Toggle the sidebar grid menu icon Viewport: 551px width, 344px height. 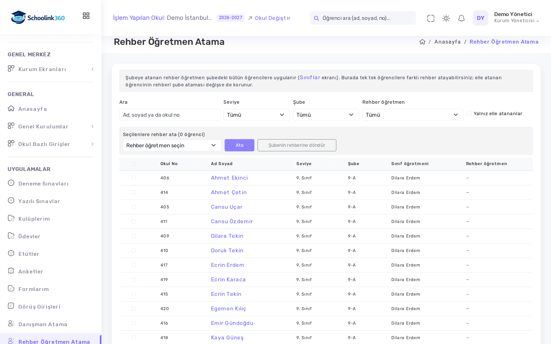[x=86, y=16]
